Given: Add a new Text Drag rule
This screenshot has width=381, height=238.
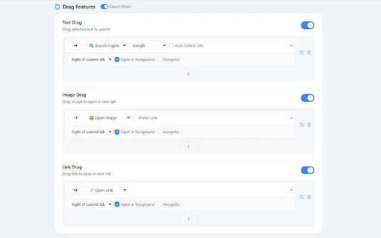Looking at the screenshot, I should pos(188,74).
